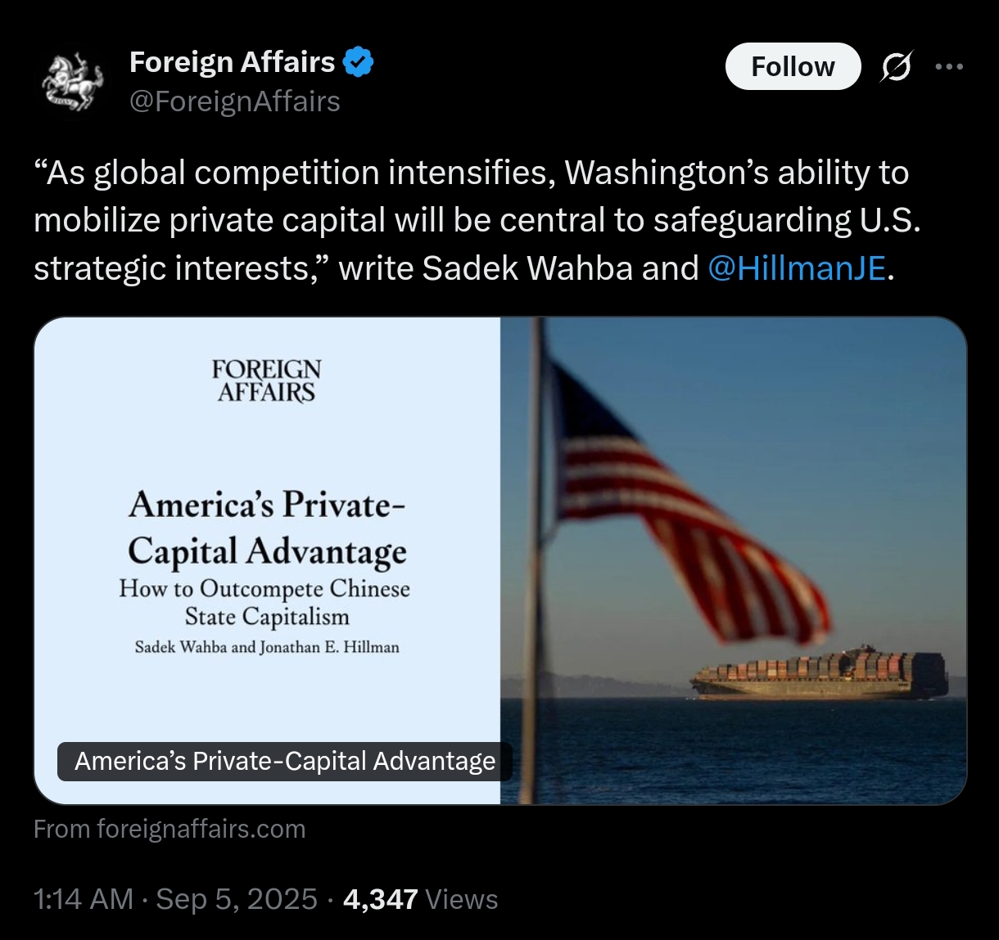Open the Grok slashed-circle icon
This screenshot has width=999, height=940.
pos(896,66)
